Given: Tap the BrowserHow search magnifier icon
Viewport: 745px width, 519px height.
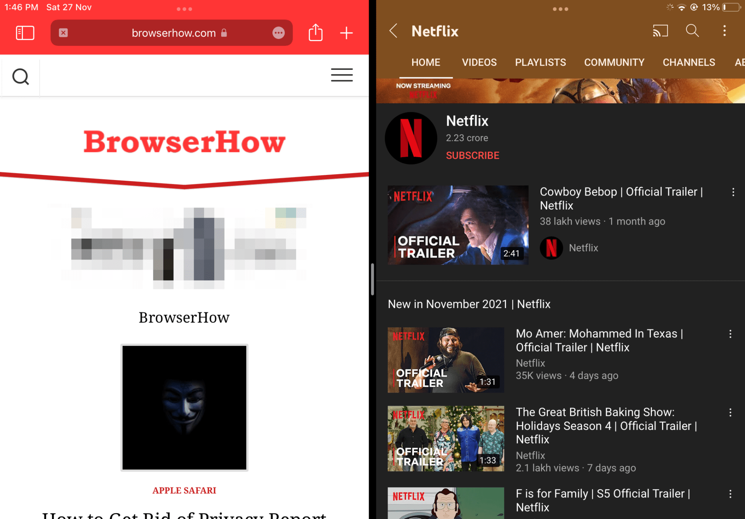Looking at the screenshot, I should click(21, 76).
